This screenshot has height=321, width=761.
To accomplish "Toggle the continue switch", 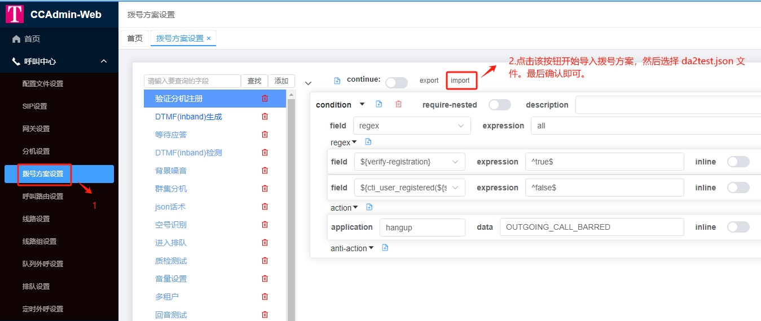I will [x=396, y=83].
